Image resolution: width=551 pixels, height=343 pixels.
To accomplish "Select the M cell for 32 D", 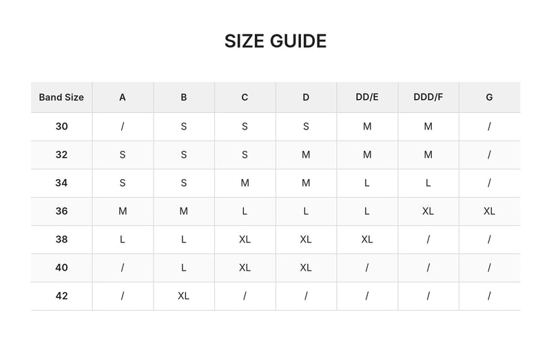I will 306,155.
